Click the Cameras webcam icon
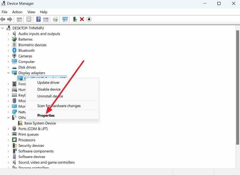Viewport: 240px width, 175px height. pos(14,56)
